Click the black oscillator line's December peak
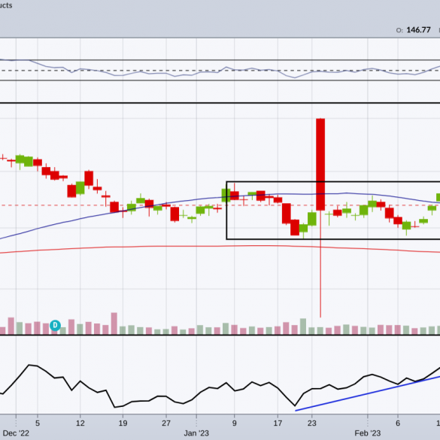The image size is (440, 440). click(x=29, y=365)
